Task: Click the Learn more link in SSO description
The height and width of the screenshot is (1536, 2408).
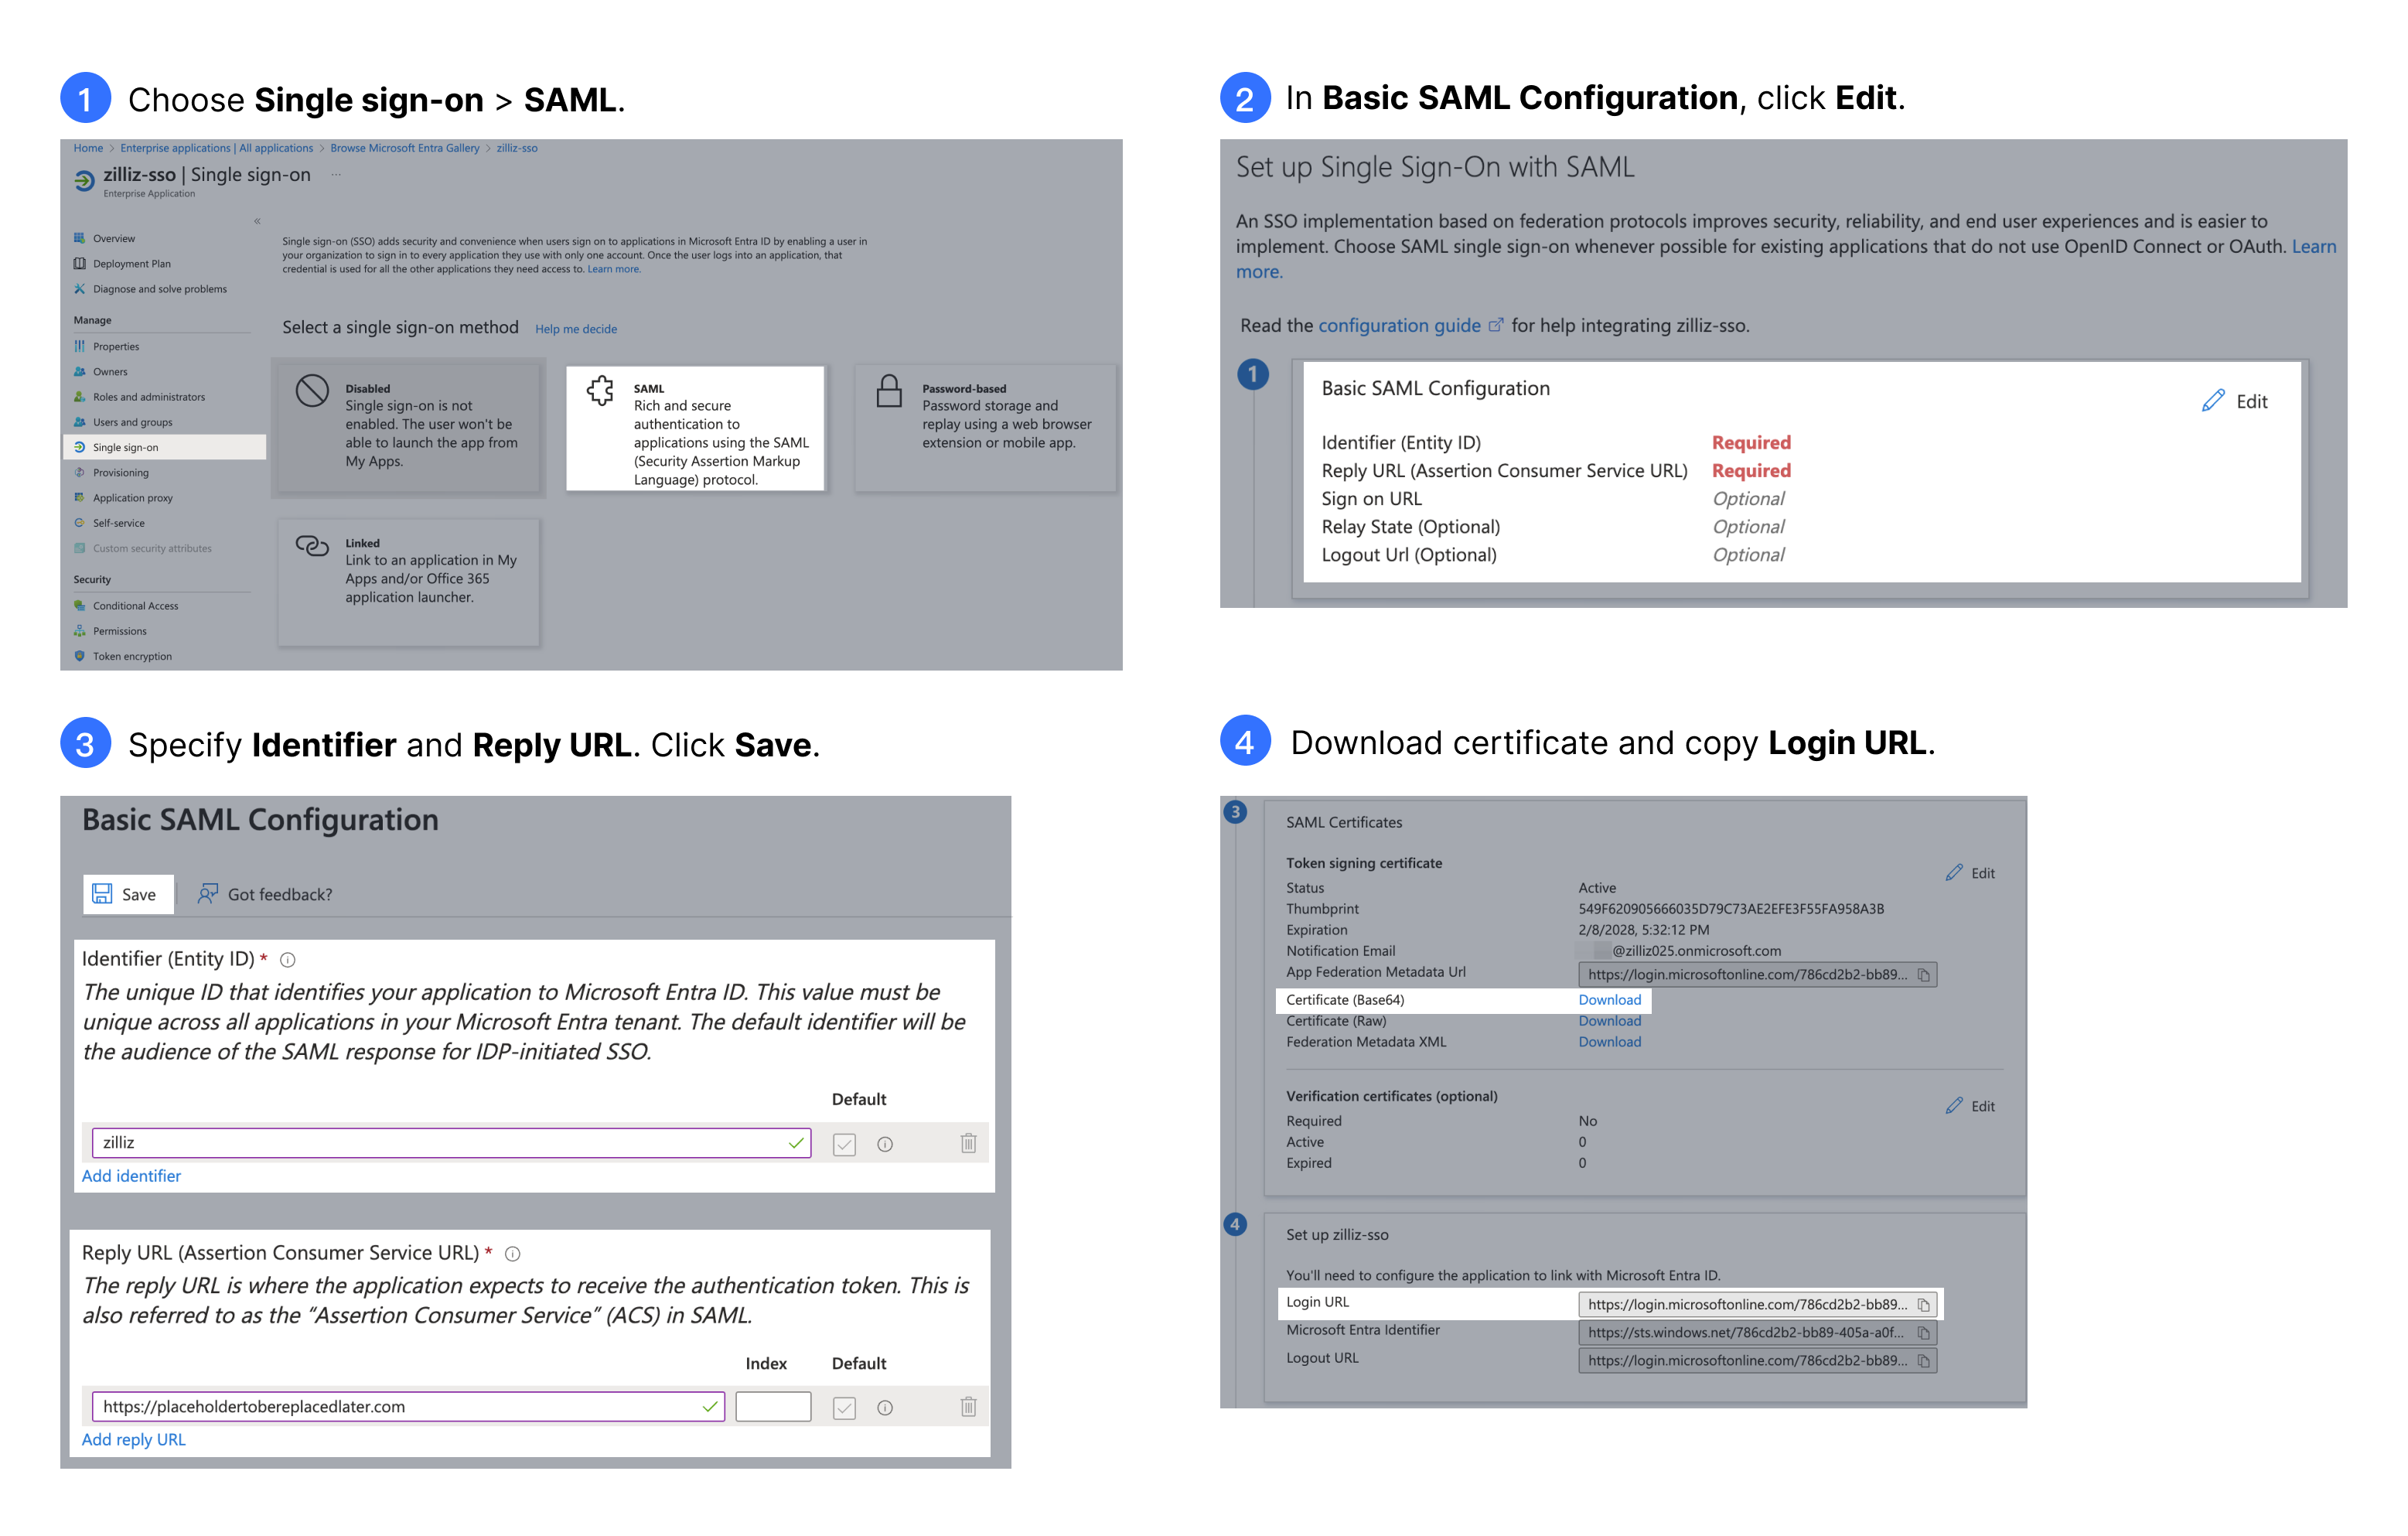Action: click(x=614, y=269)
